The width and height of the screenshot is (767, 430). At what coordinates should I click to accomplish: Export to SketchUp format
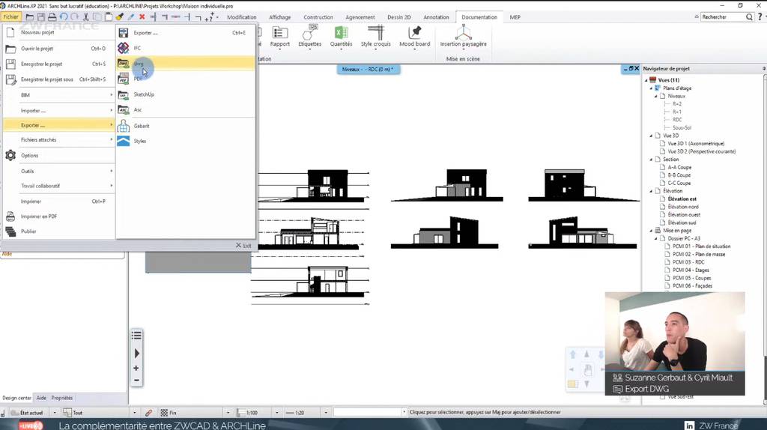(x=186, y=94)
